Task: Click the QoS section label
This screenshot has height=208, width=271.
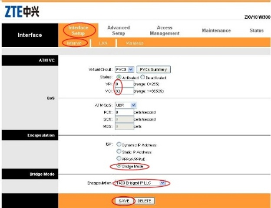Action: pos(50,98)
